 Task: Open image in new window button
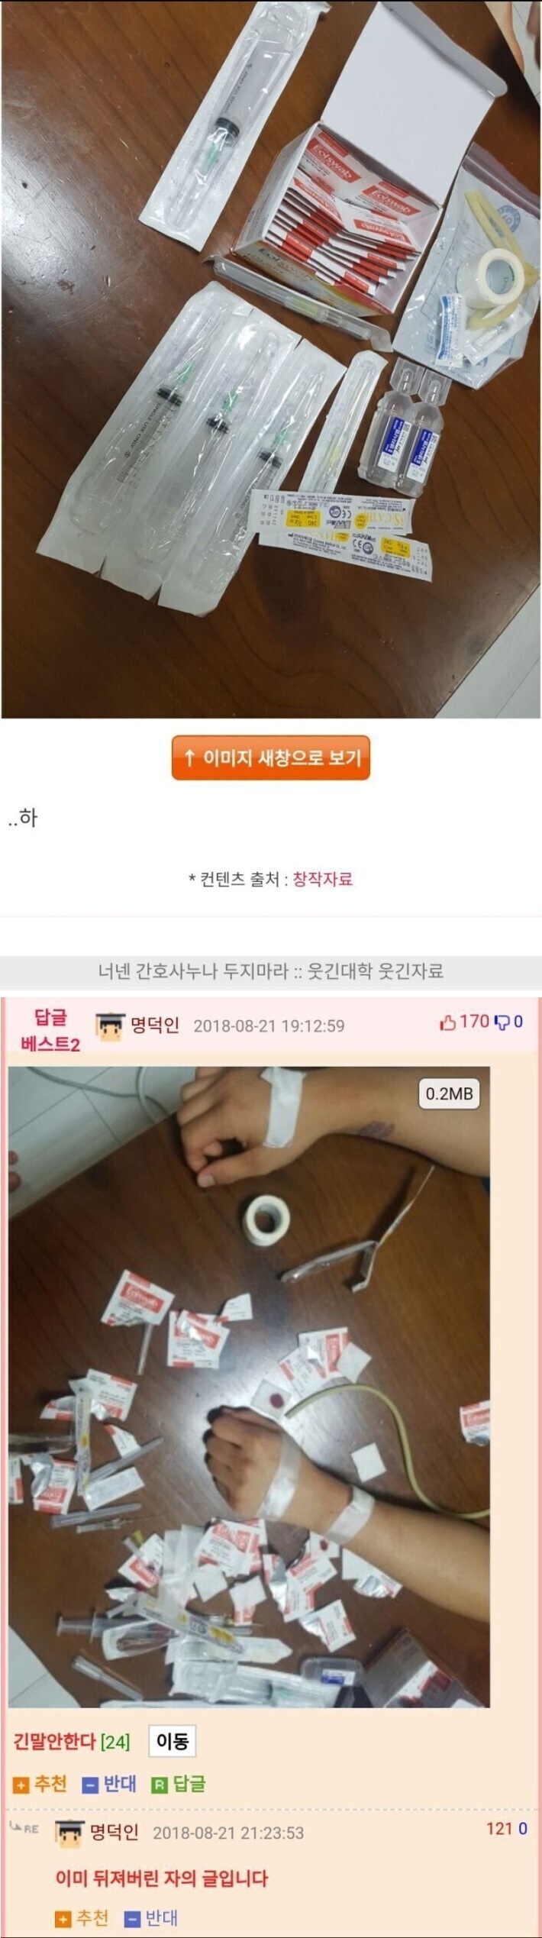[271, 757]
